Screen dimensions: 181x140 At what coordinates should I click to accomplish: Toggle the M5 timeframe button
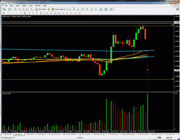click(x=51, y=13)
